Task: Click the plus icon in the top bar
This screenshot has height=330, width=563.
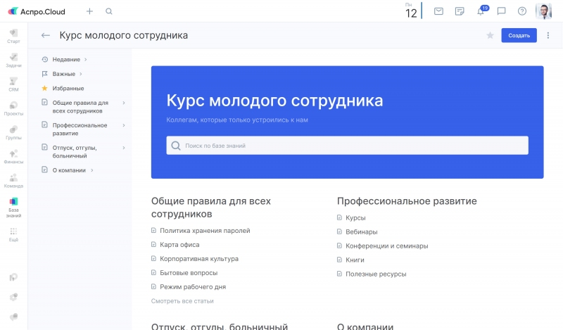Action: point(90,11)
